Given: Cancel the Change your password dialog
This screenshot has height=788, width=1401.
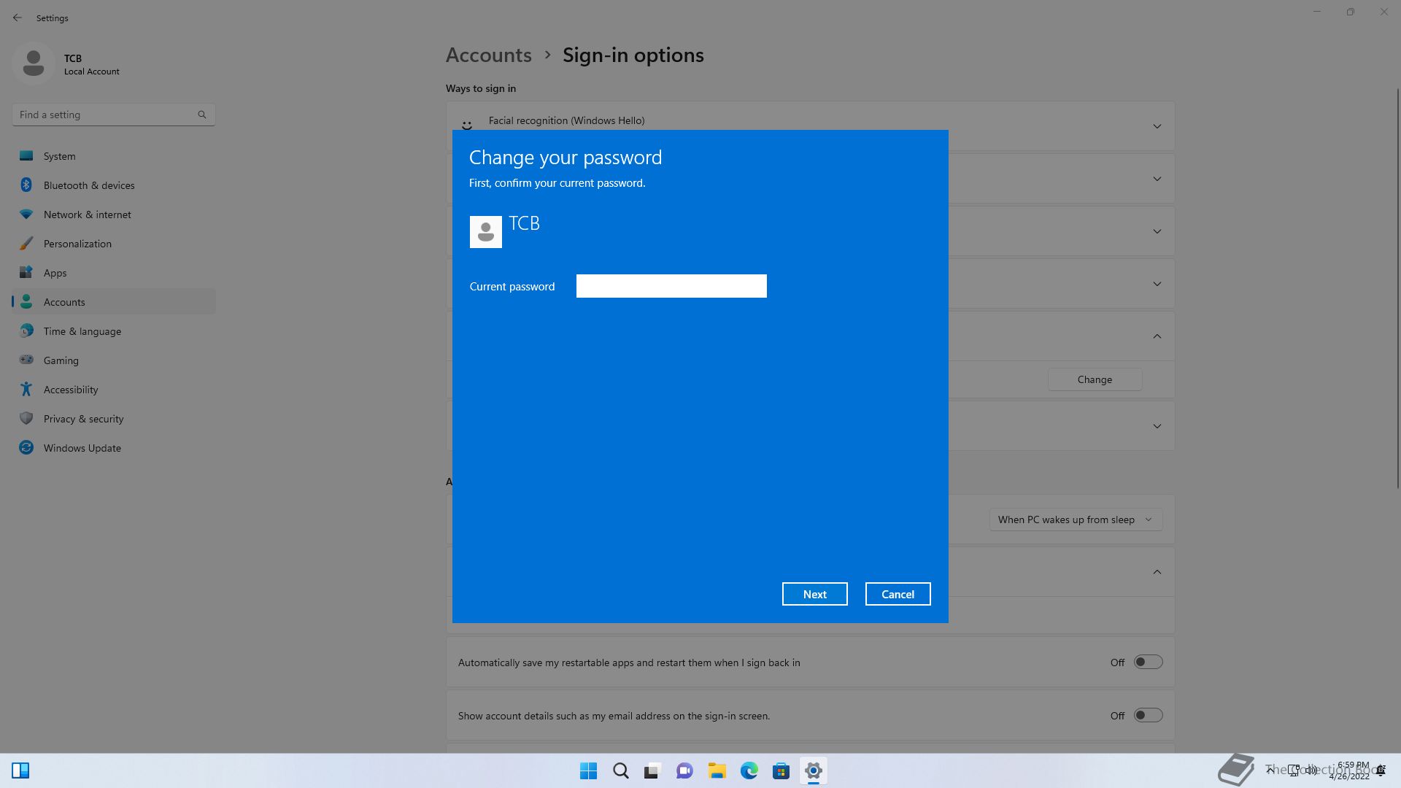Looking at the screenshot, I should coord(898,594).
